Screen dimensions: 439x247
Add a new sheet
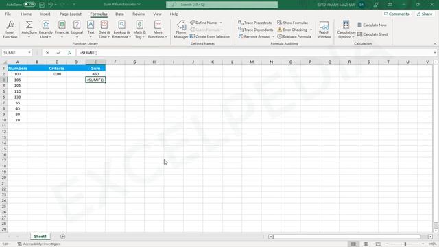click(62, 237)
